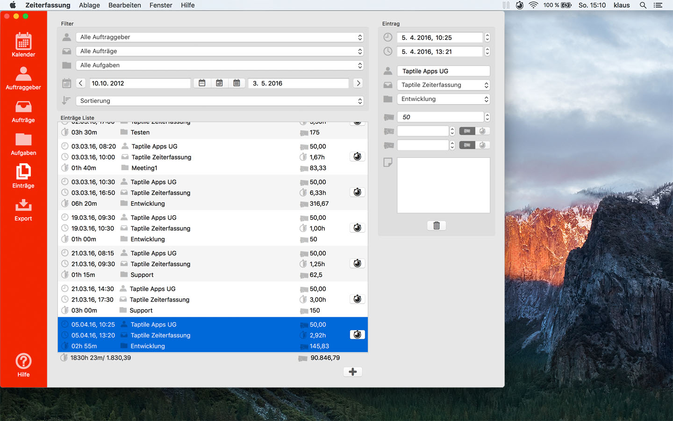
Task: Click the clock So. 15:10 in menu bar
Action: tap(592, 5)
